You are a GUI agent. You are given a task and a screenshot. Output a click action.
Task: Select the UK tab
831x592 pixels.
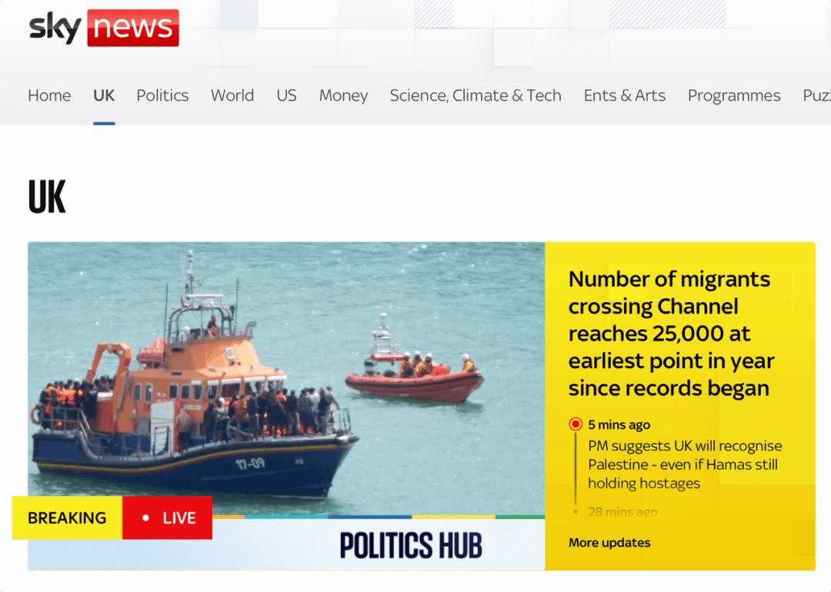click(104, 95)
